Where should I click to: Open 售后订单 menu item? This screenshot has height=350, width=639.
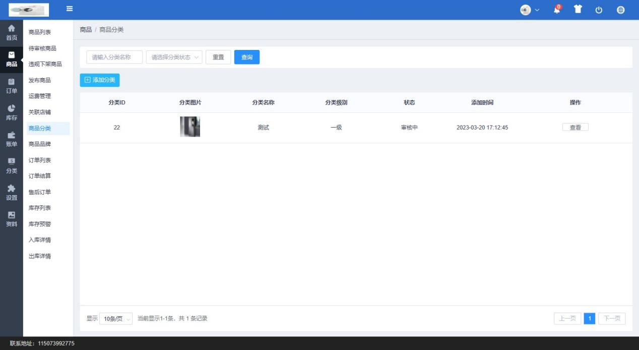click(40, 192)
